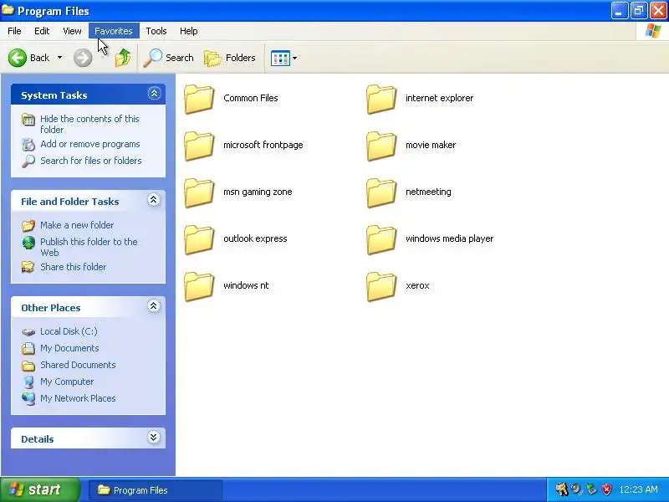Click the My Documents icon in Other Places
This screenshot has height=502, width=669.
[x=28, y=348]
